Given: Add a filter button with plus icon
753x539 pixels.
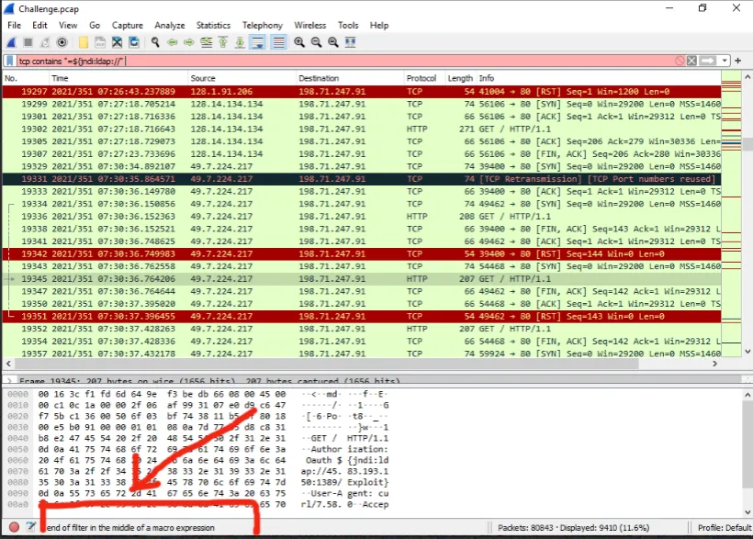Looking at the screenshot, I should tap(738, 61).
